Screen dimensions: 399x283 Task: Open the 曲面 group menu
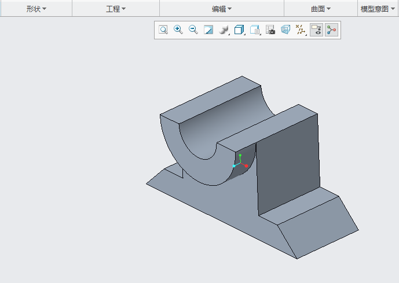click(320, 9)
